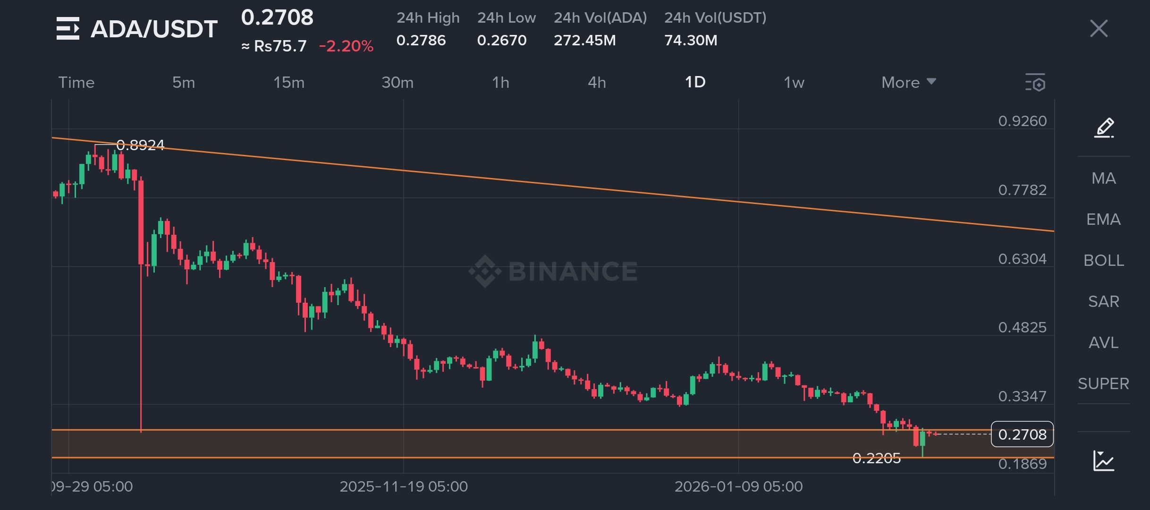The width and height of the screenshot is (1150, 510).
Task: Enable the SAR indicator
Action: click(1104, 302)
